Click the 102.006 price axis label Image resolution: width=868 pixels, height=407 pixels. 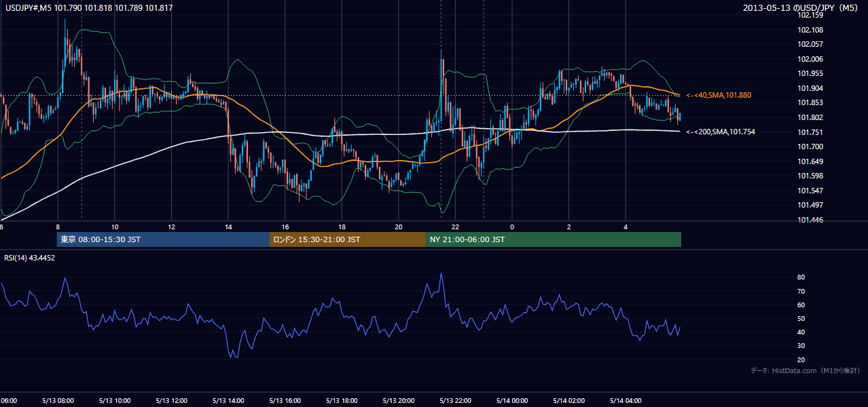pyautogui.click(x=811, y=59)
